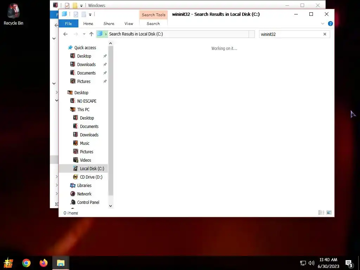
Task: Go back with the Back arrow
Action: 65,34
